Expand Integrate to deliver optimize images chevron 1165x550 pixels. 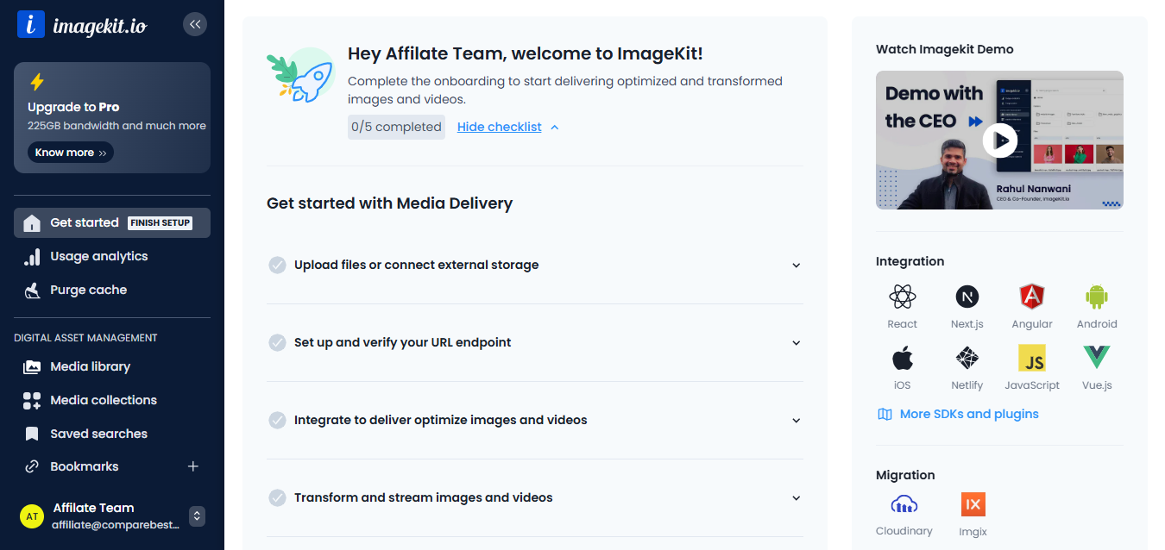pos(797,421)
